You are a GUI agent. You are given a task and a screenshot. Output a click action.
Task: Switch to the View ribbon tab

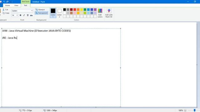16,6
